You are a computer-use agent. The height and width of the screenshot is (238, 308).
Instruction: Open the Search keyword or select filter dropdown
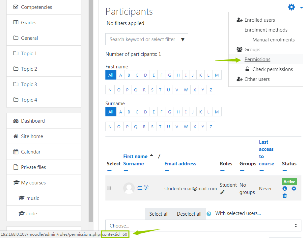[183, 39]
